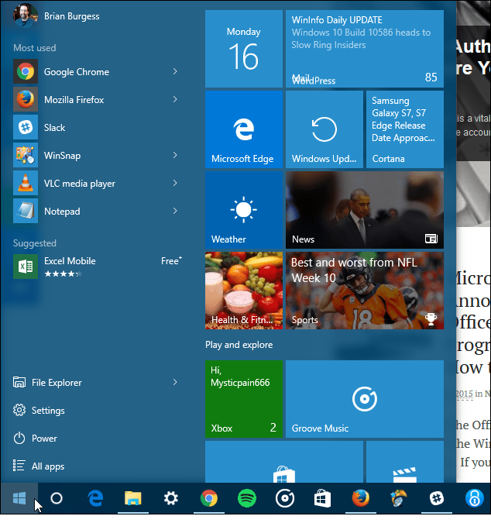Expand Notepad jump list arrow
The image size is (491, 523).
175,211
